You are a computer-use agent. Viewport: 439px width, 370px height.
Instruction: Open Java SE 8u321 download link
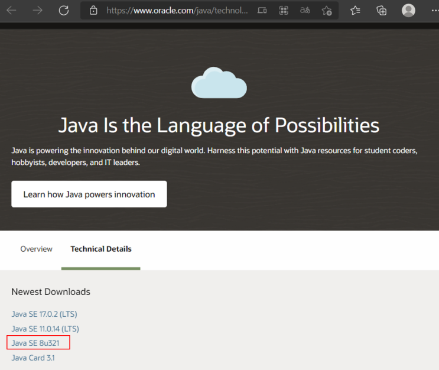(35, 343)
